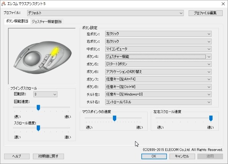Click the 適用 button
The width and height of the screenshot is (228, 164).
[x=210, y=156]
